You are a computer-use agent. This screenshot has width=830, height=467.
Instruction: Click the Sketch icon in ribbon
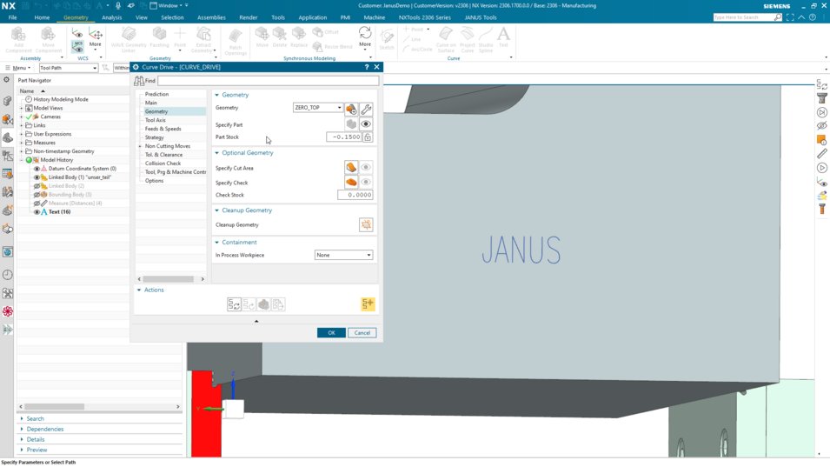387,39
